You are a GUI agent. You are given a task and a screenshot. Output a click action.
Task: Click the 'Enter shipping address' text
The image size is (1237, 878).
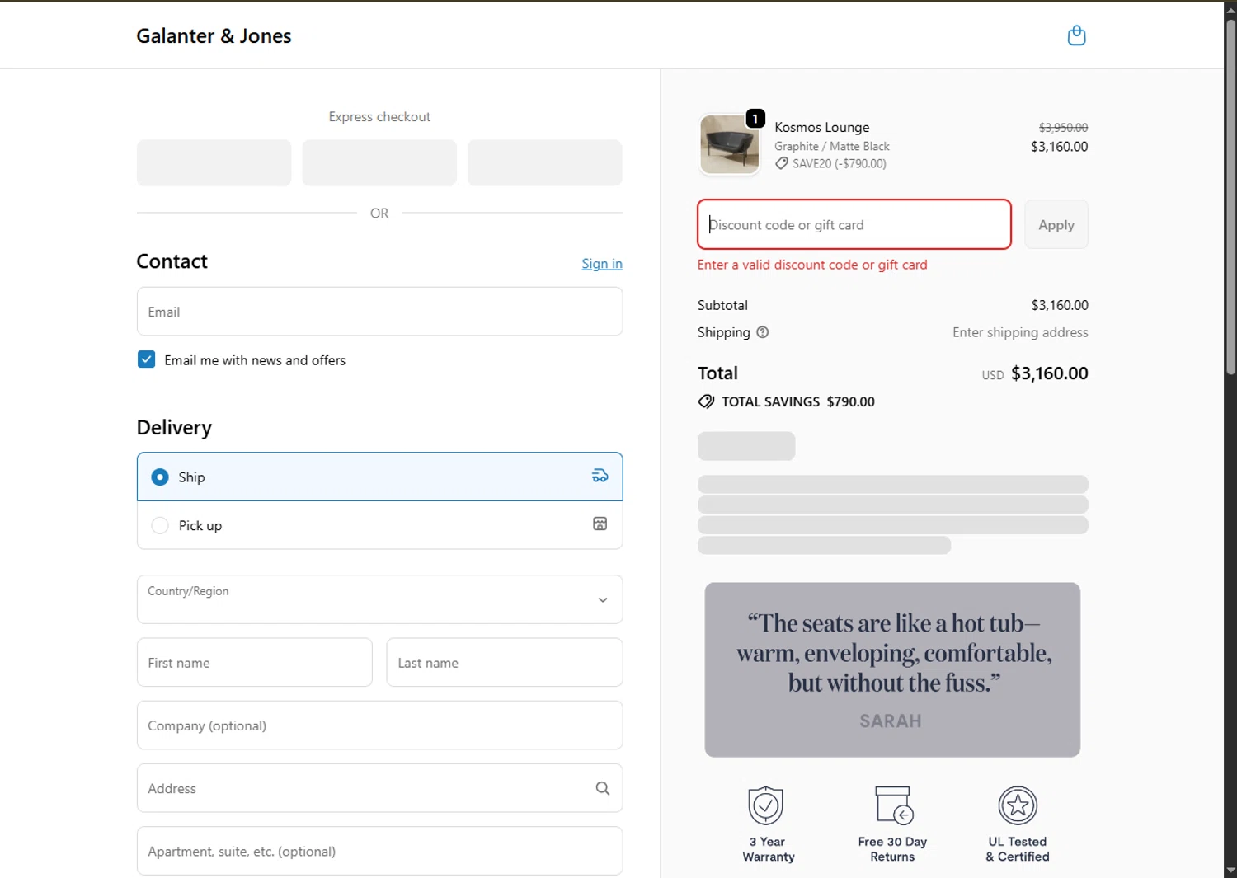point(1020,332)
